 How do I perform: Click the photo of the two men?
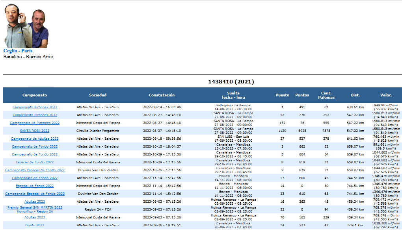pyautogui.click(x=26, y=26)
